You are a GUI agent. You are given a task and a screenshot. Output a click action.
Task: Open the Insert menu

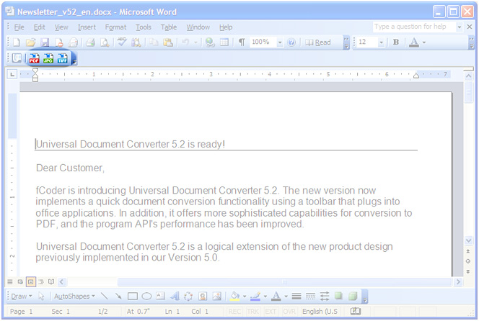(87, 27)
